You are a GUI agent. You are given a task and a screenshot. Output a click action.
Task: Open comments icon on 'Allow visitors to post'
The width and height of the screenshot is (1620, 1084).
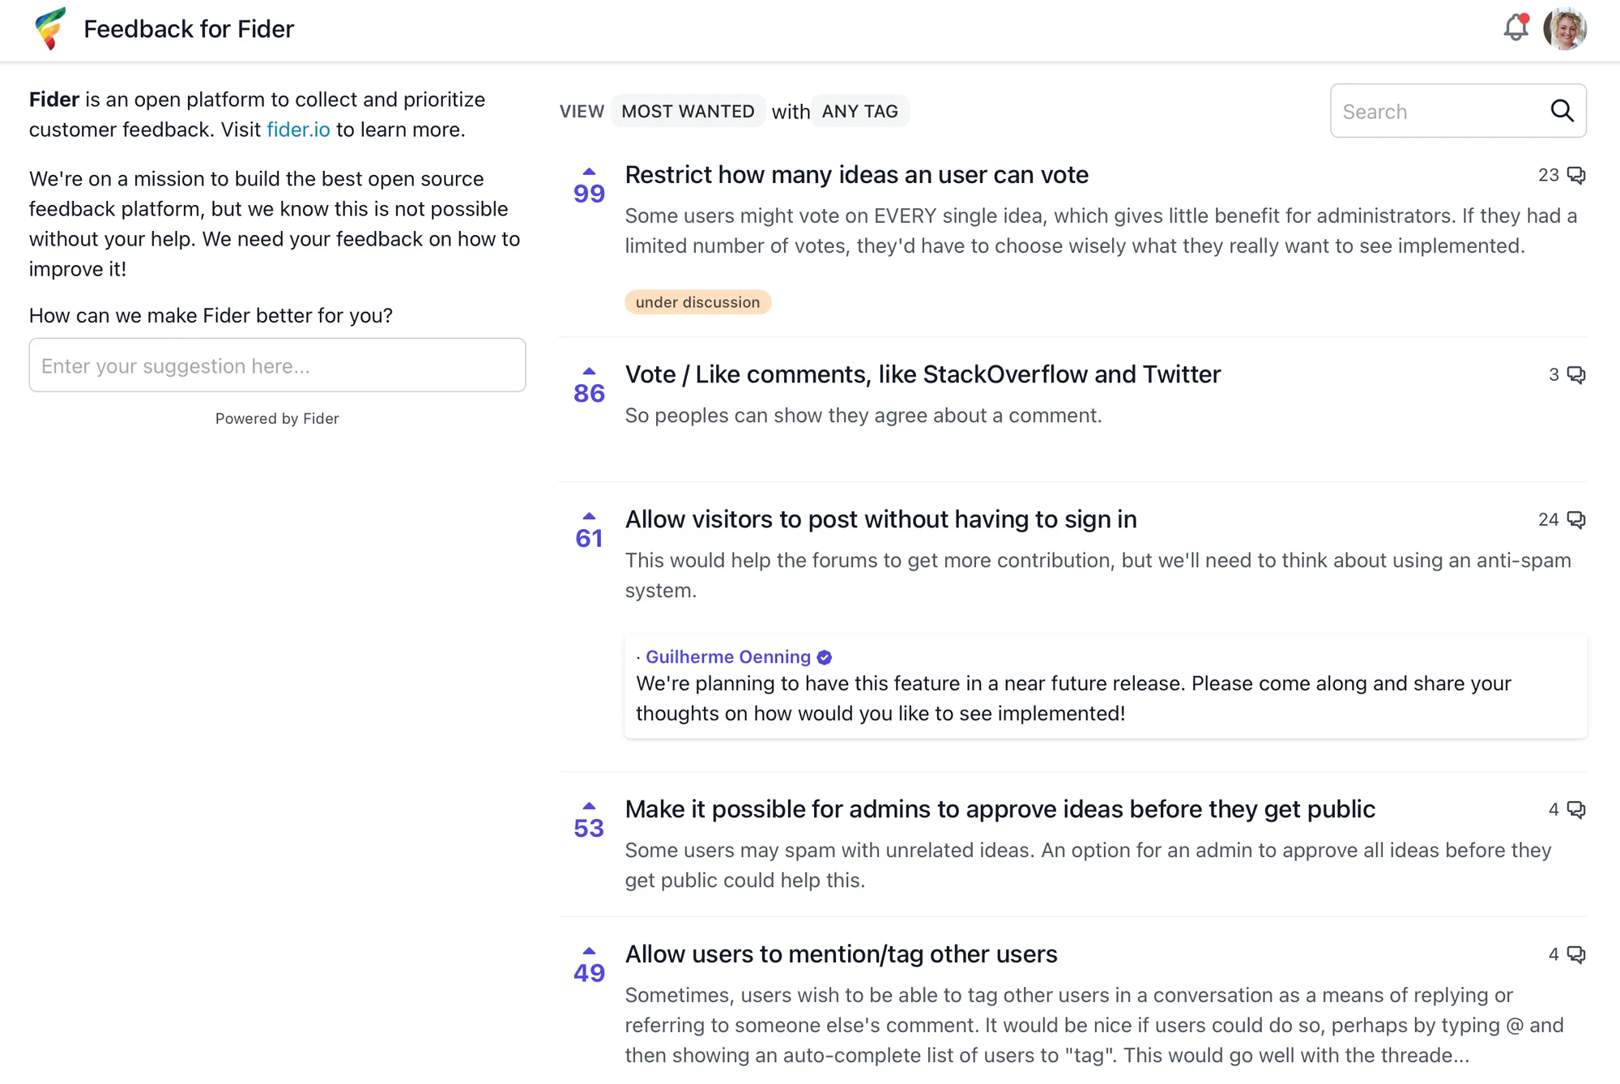coord(1576,519)
